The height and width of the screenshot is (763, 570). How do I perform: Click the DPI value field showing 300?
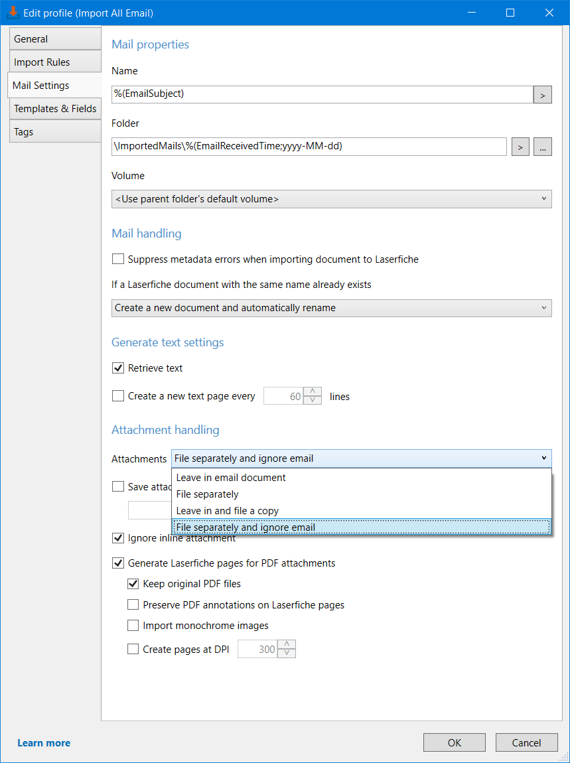pyautogui.click(x=257, y=649)
